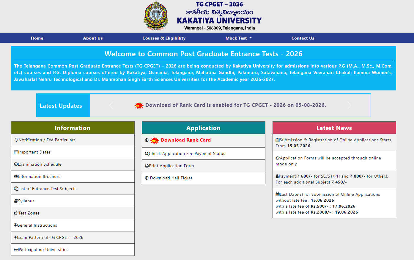Open the General Instructions link

(37, 225)
